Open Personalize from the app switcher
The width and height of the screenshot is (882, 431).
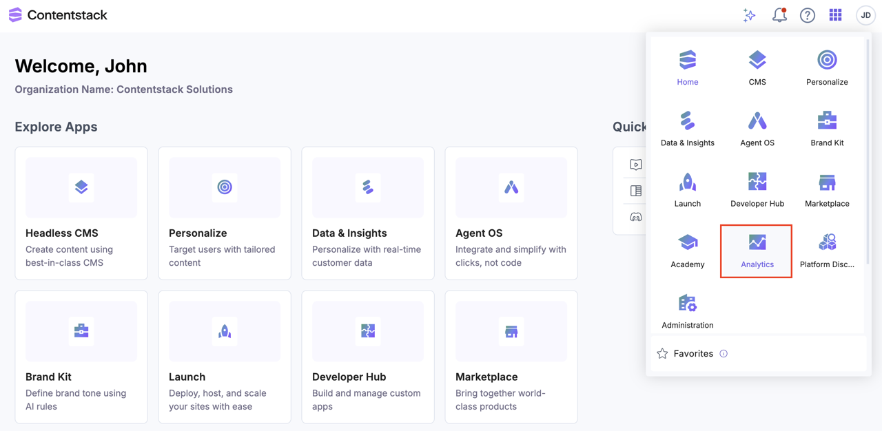click(827, 68)
